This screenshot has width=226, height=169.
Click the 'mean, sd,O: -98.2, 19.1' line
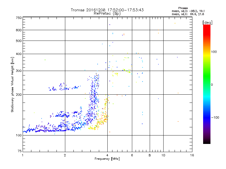188,11
